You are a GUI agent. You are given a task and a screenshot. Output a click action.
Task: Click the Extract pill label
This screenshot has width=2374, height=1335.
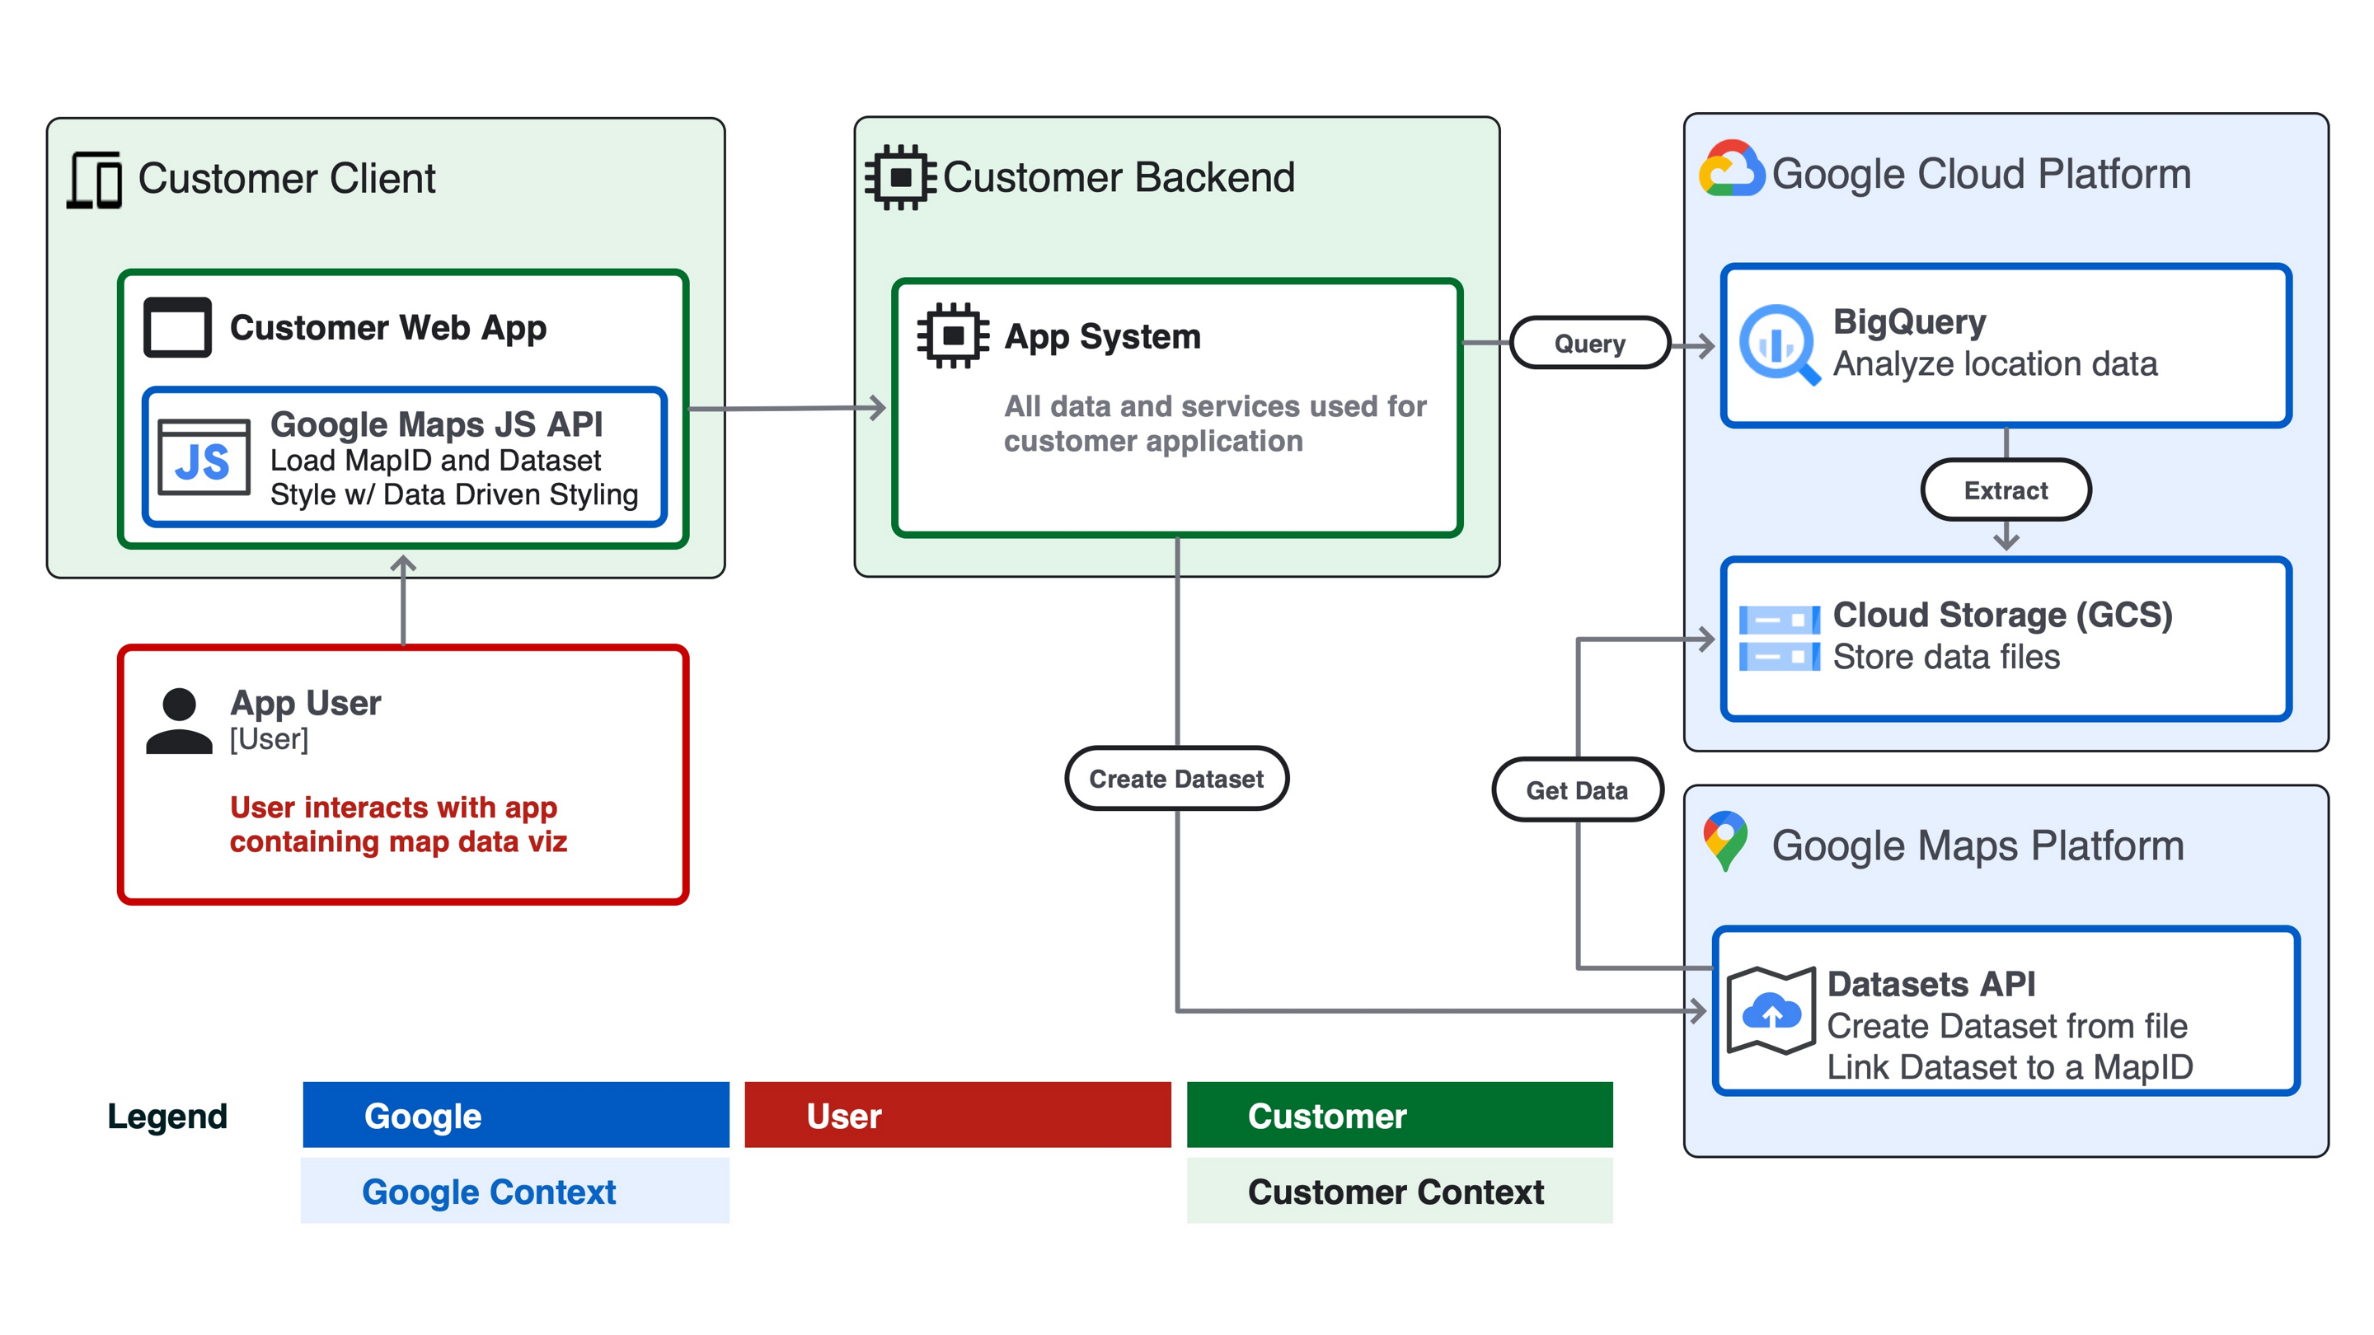(x=2006, y=490)
